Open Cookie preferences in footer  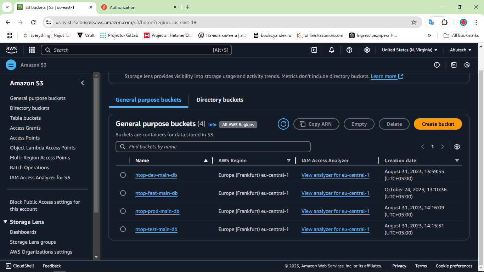tap(454, 266)
